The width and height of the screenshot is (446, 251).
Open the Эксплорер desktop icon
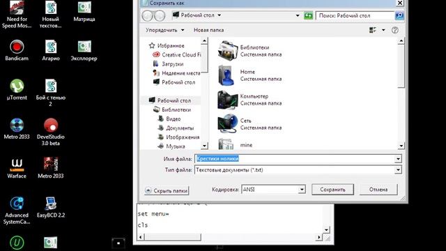84,50
